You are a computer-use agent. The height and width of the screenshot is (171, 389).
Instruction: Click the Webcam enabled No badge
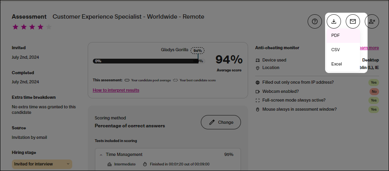point(374,91)
